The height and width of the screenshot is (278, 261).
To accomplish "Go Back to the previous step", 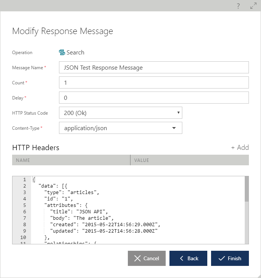I will tap(188, 258).
